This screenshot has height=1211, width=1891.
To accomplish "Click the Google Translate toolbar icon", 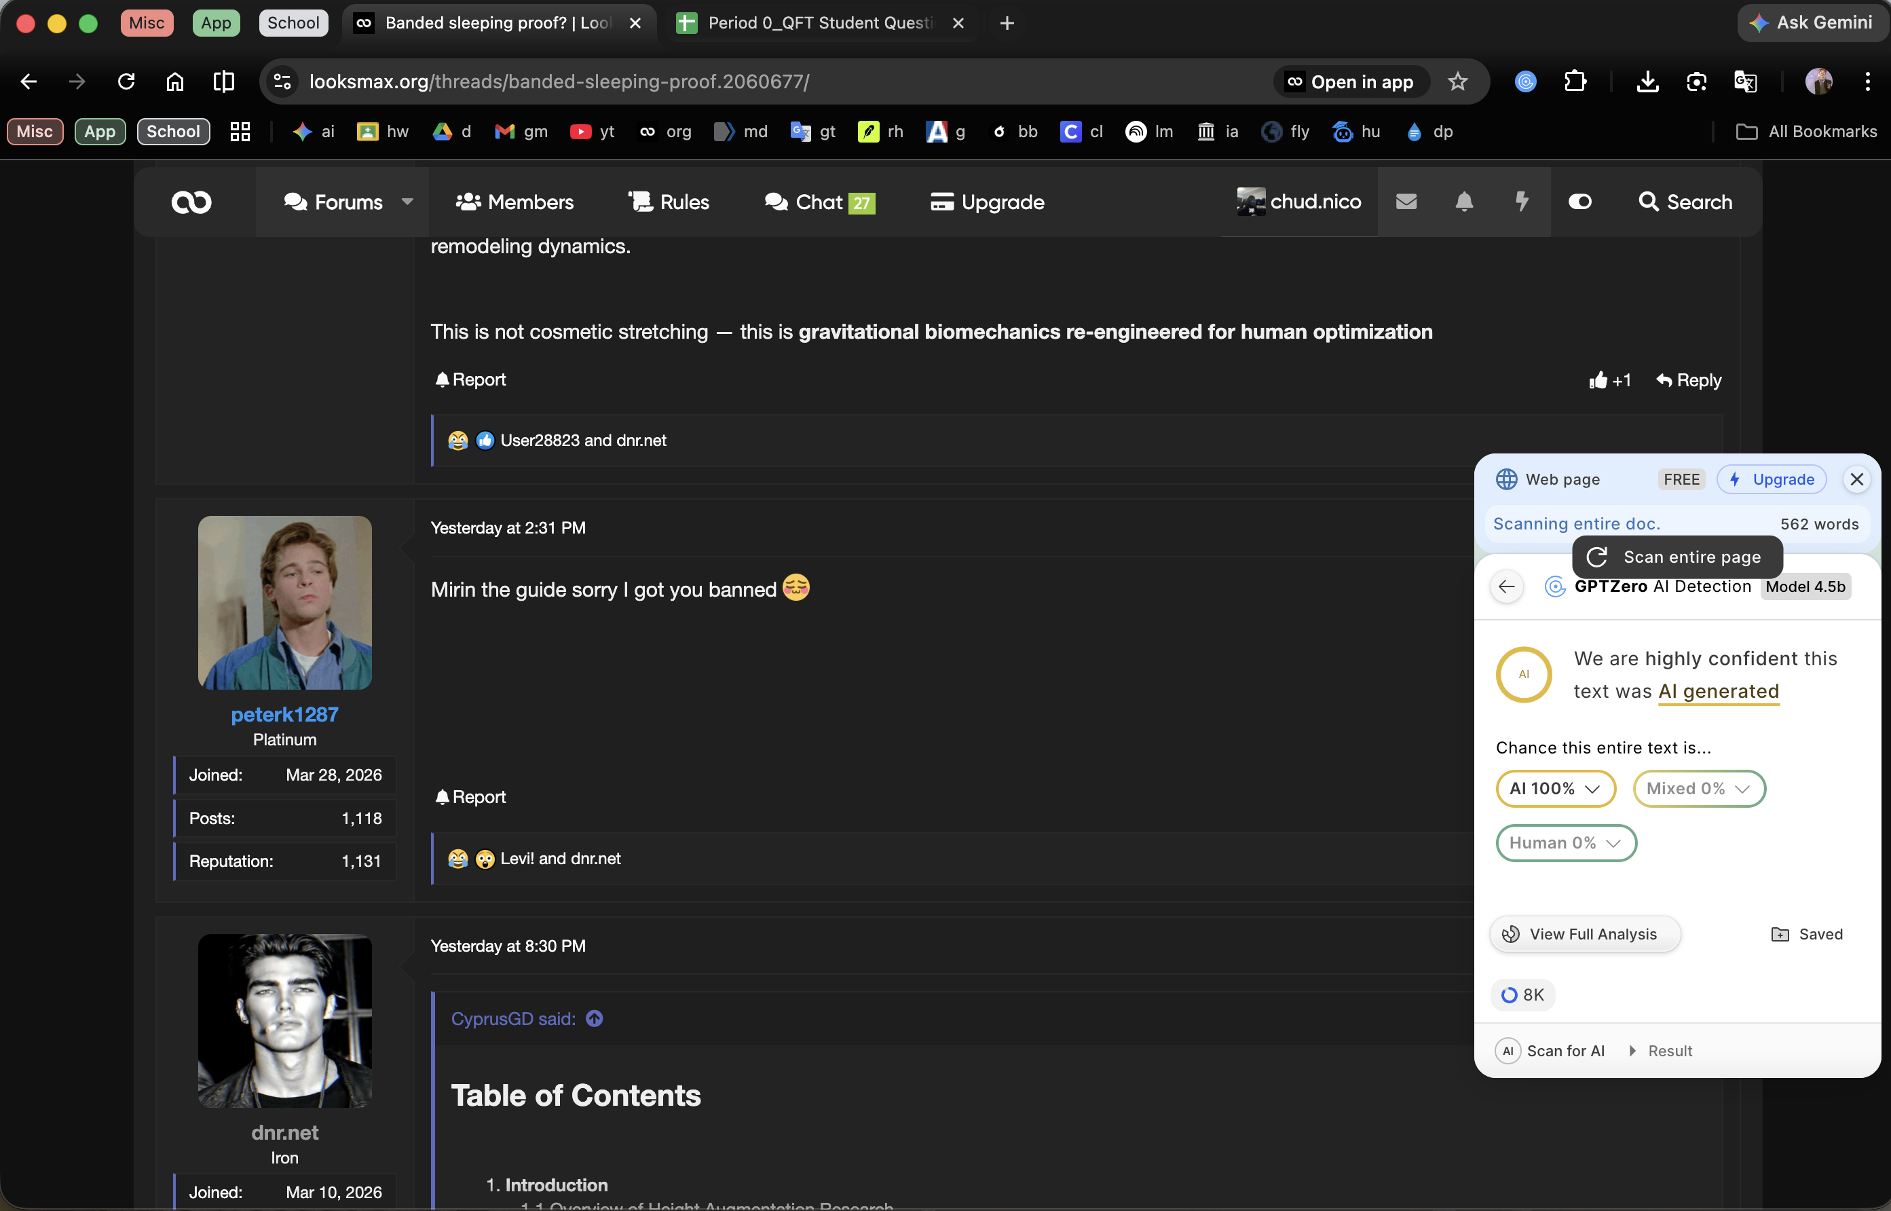I will (1745, 81).
